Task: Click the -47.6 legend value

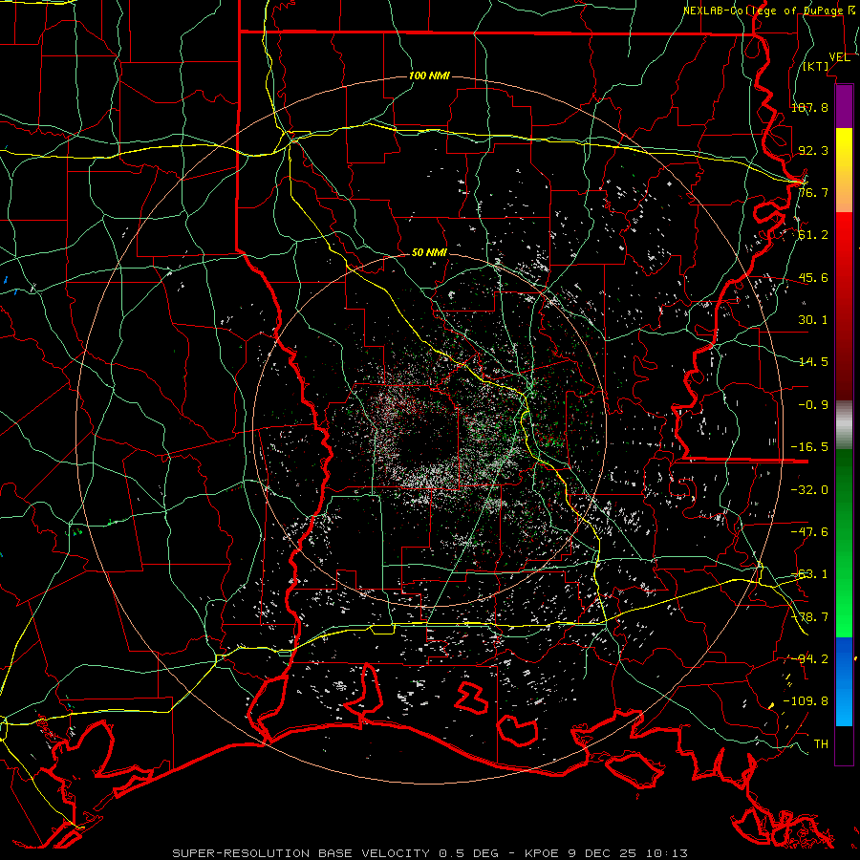Action: [x=809, y=532]
